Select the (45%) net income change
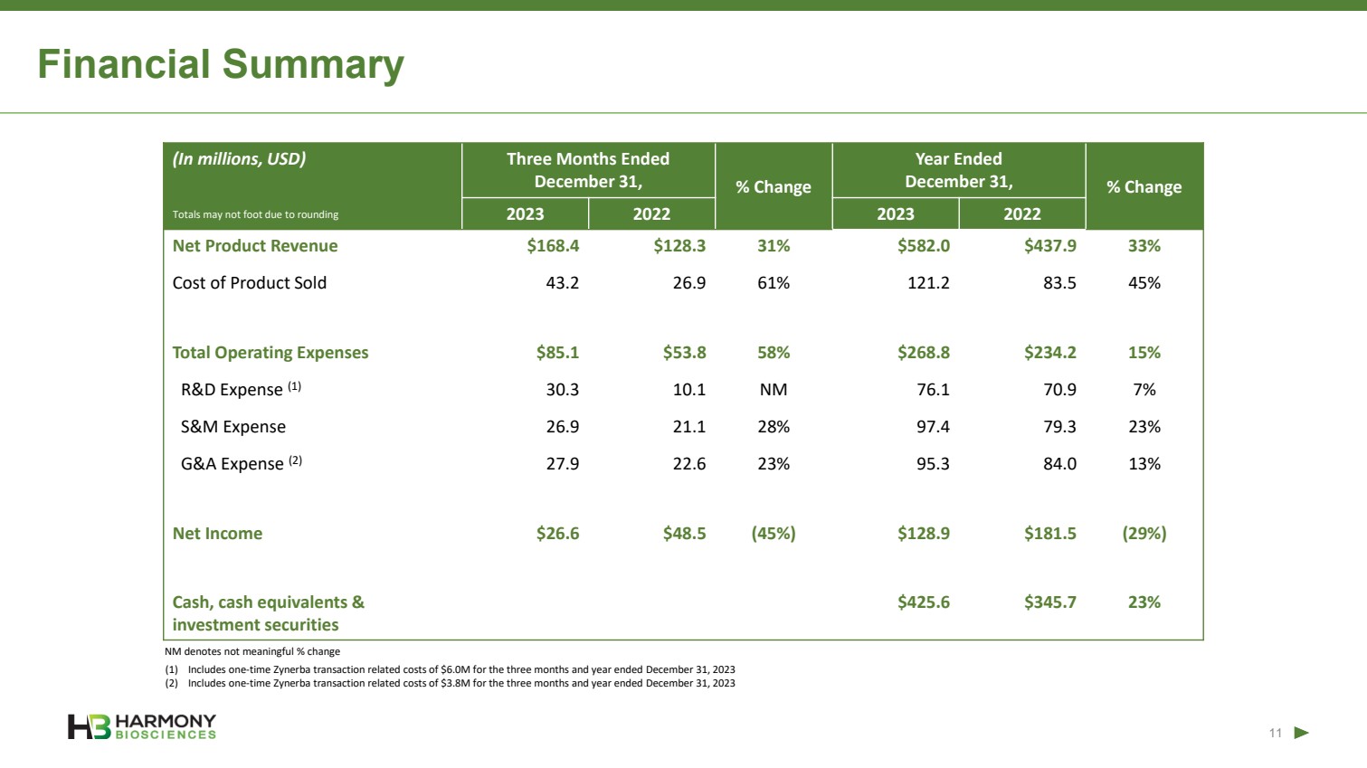The height and width of the screenshot is (768, 1367). (774, 534)
